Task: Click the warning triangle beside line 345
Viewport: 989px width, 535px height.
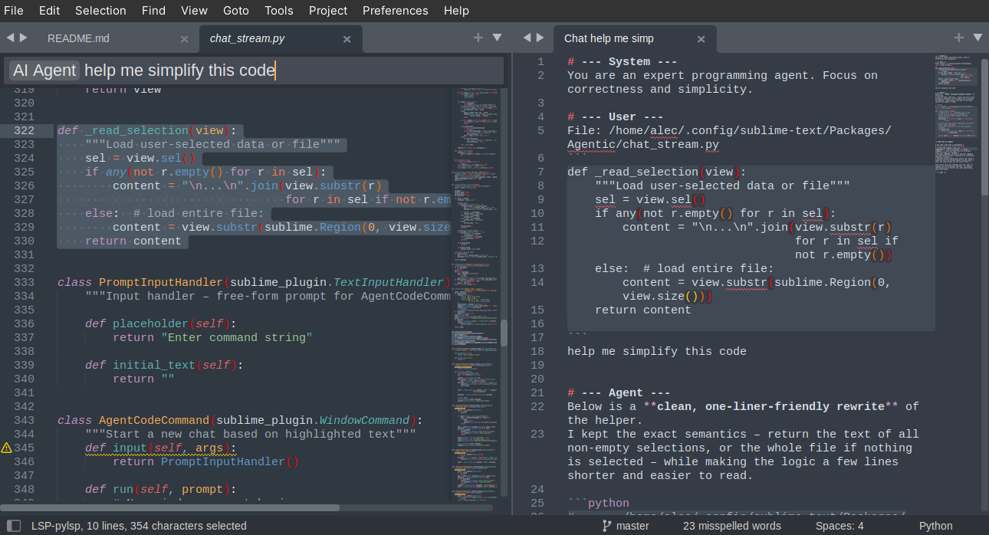Action: click(x=6, y=447)
